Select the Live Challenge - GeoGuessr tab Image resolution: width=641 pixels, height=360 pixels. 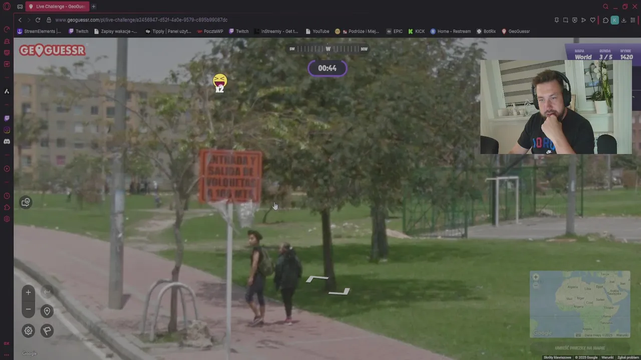(58, 6)
